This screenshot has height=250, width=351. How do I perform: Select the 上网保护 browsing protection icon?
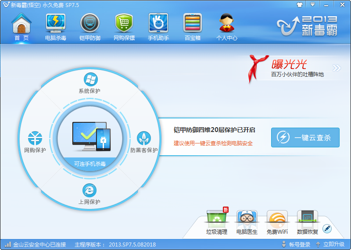point(90,190)
